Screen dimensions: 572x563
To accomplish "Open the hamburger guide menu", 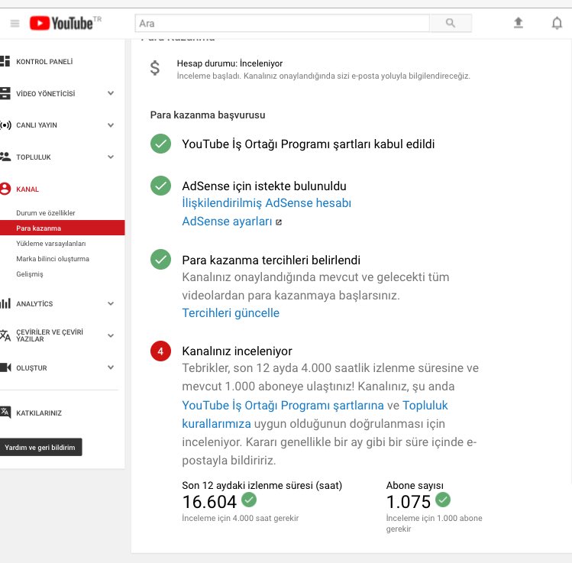I will (x=15, y=24).
